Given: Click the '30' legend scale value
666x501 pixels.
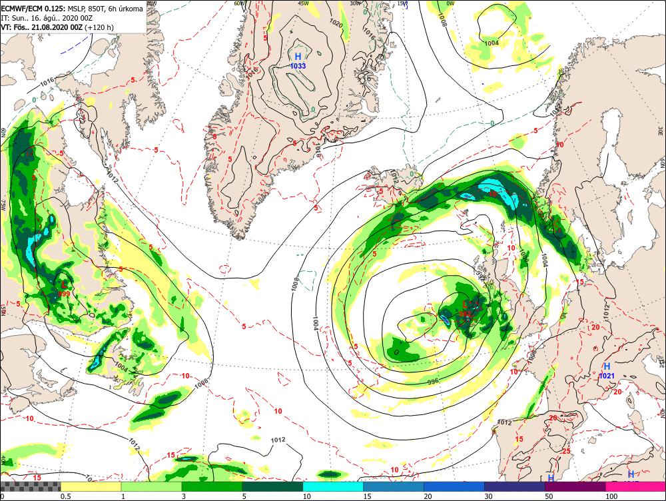Looking at the screenshot, I should (488, 496).
